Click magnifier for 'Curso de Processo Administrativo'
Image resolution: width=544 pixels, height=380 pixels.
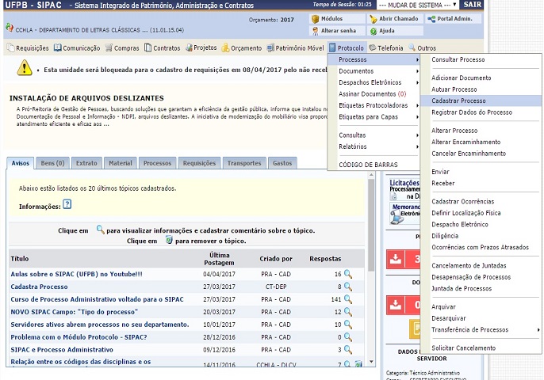pos(347,299)
